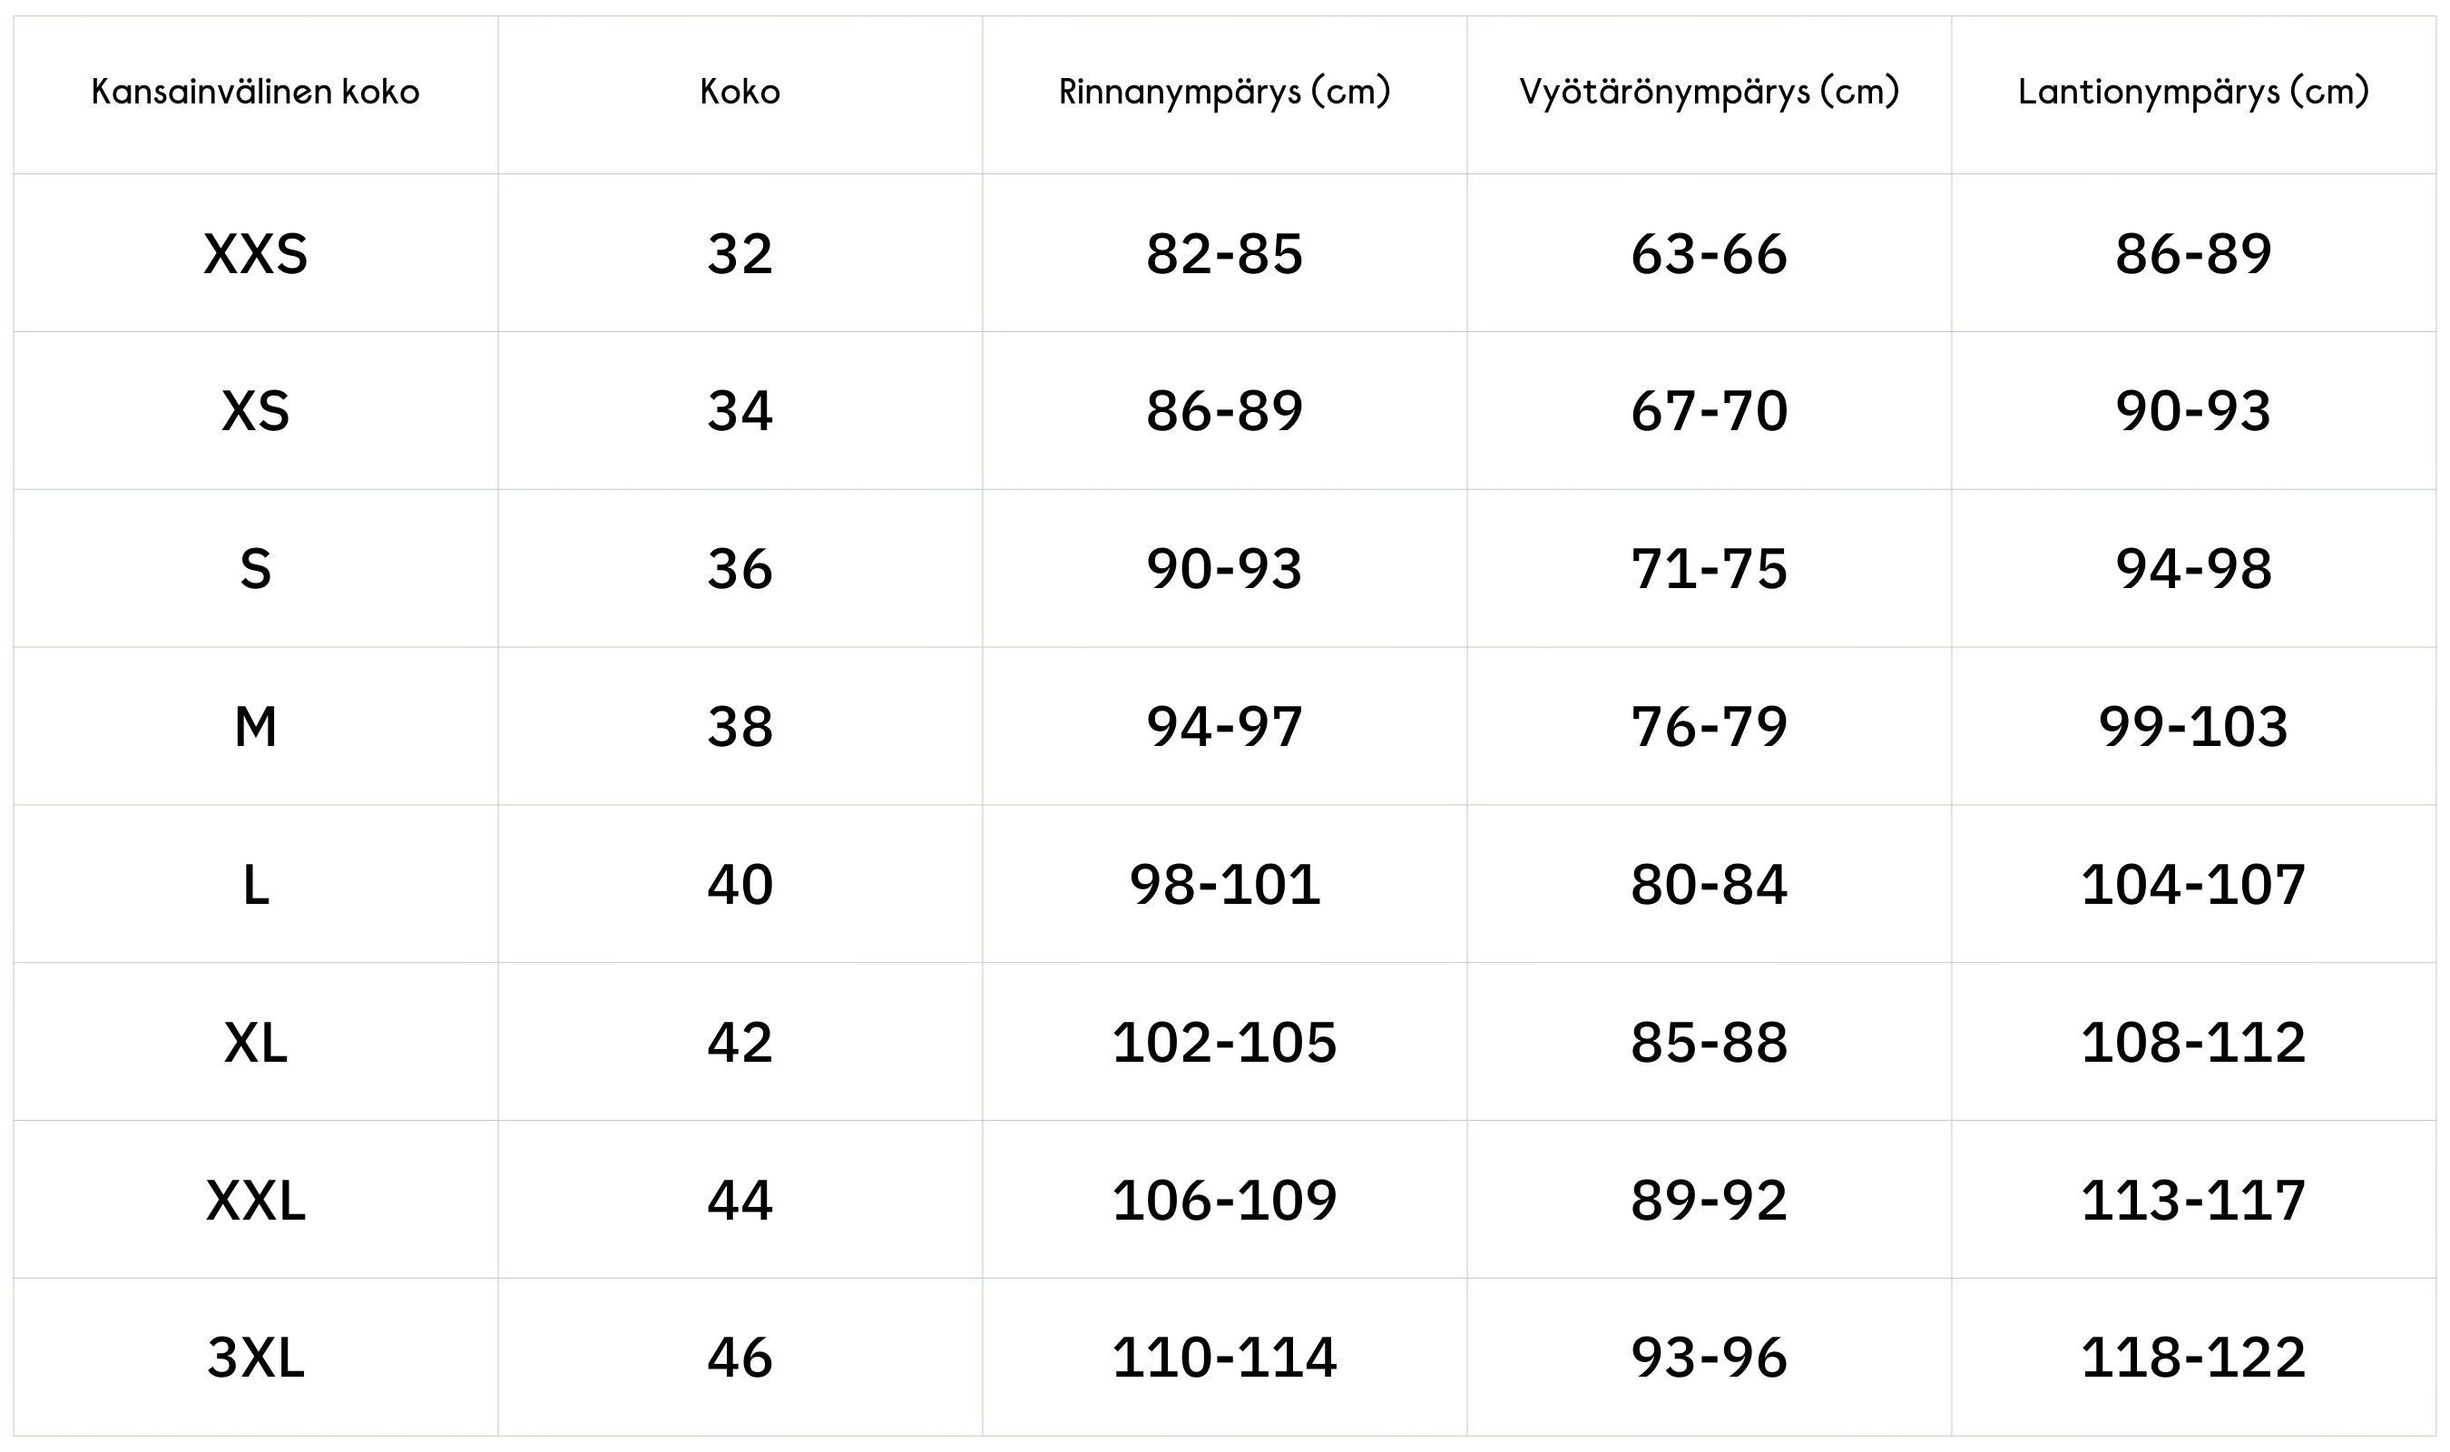The height and width of the screenshot is (1452, 2450).
Task: Click the Lantionympärys (cm) header
Action: click(x=2193, y=92)
